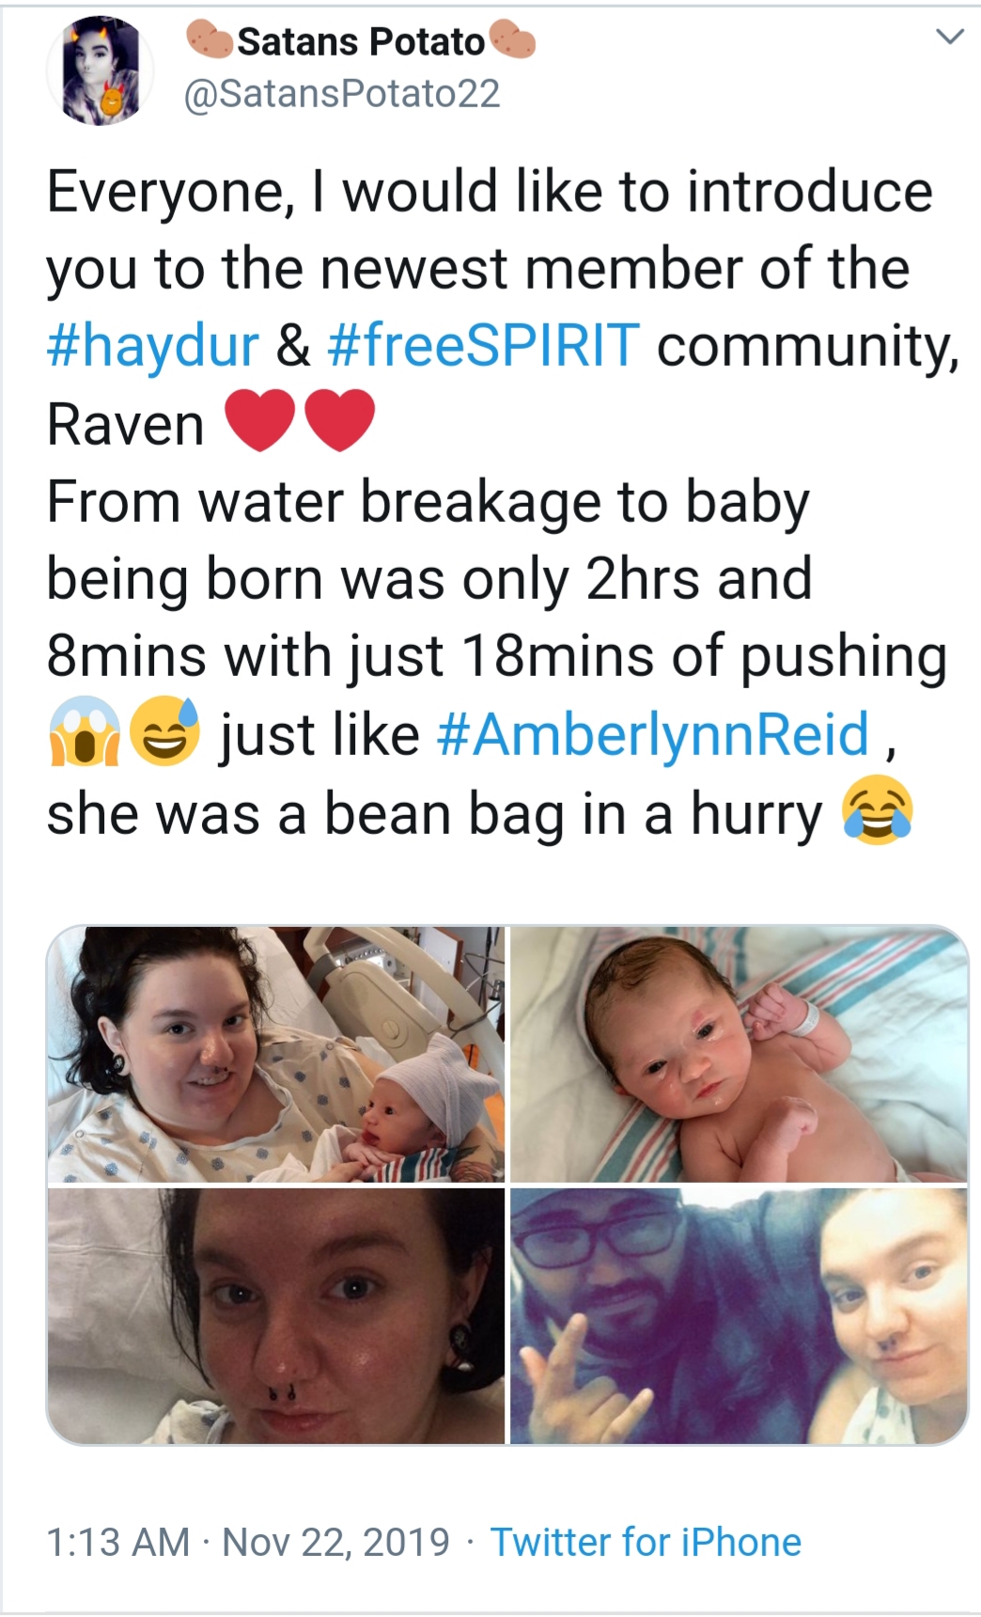Click the second red heart emoji

[x=339, y=422]
